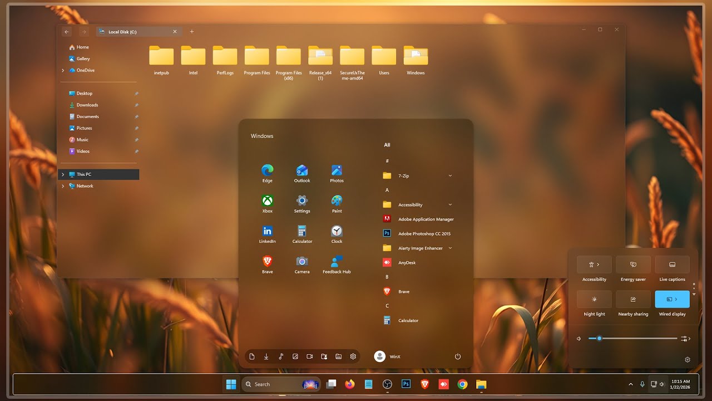
Task: Jump to letter B in All apps
Action: [387, 277]
